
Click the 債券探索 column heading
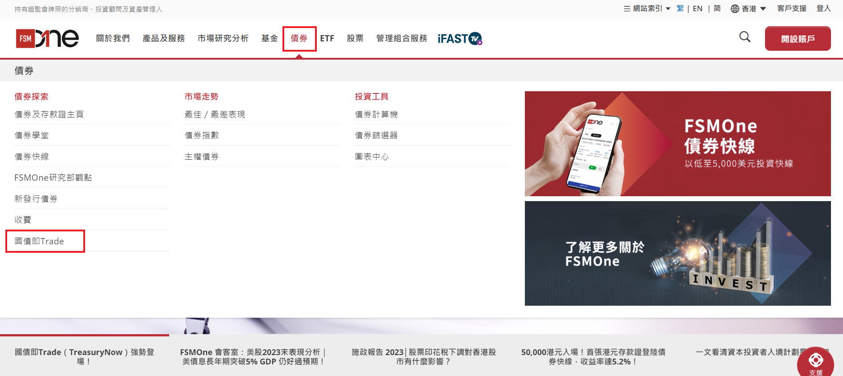coord(31,97)
